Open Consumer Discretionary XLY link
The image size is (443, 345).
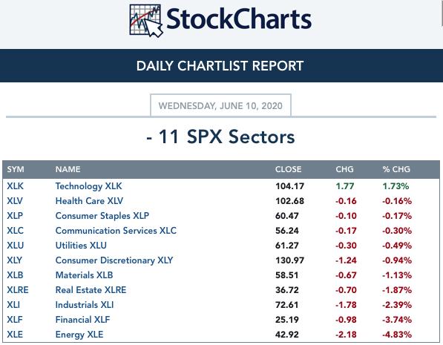click(x=114, y=260)
